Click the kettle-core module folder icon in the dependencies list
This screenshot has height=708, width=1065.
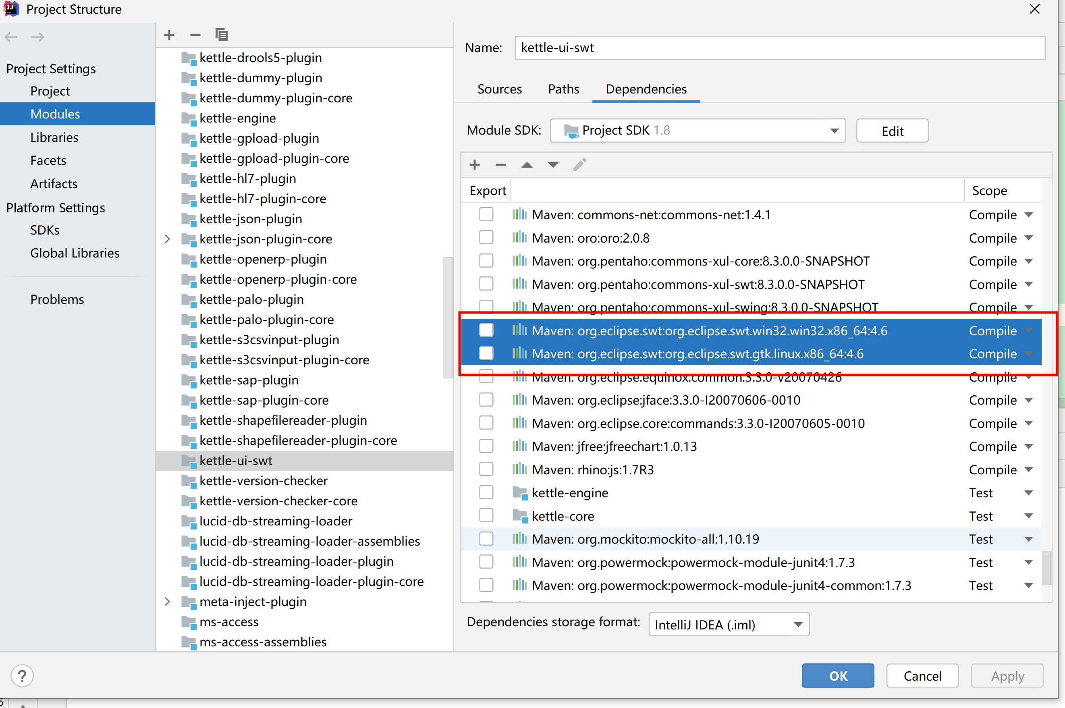520,516
